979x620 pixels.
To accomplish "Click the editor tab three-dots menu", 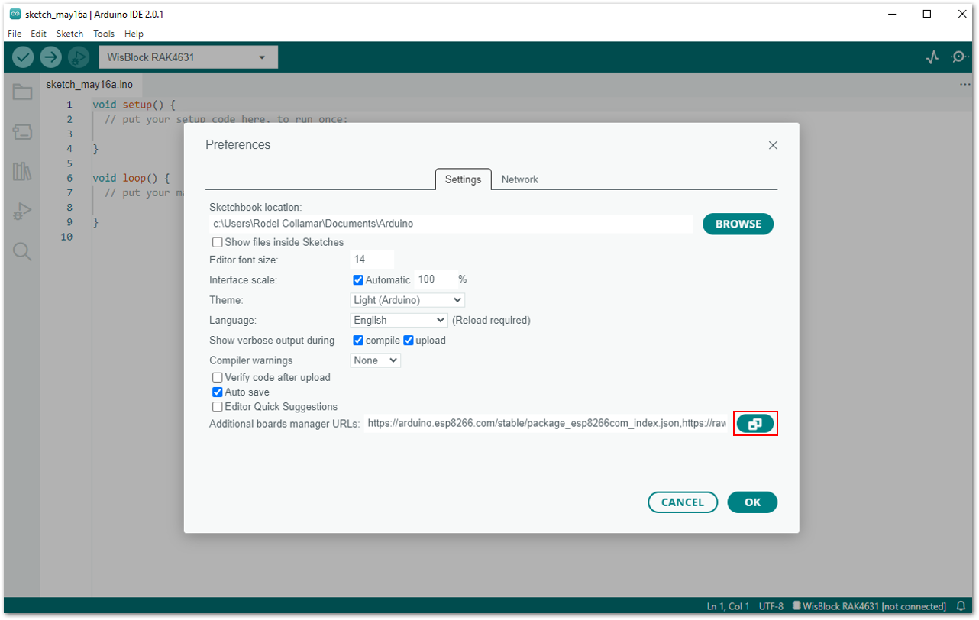I will pyautogui.click(x=965, y=85).
